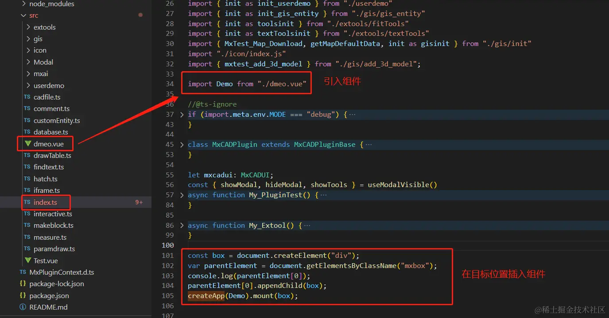The image size is (609, 318).
Task: Open MxPluginContext.d.ts file
Action: tap(62, 272)
